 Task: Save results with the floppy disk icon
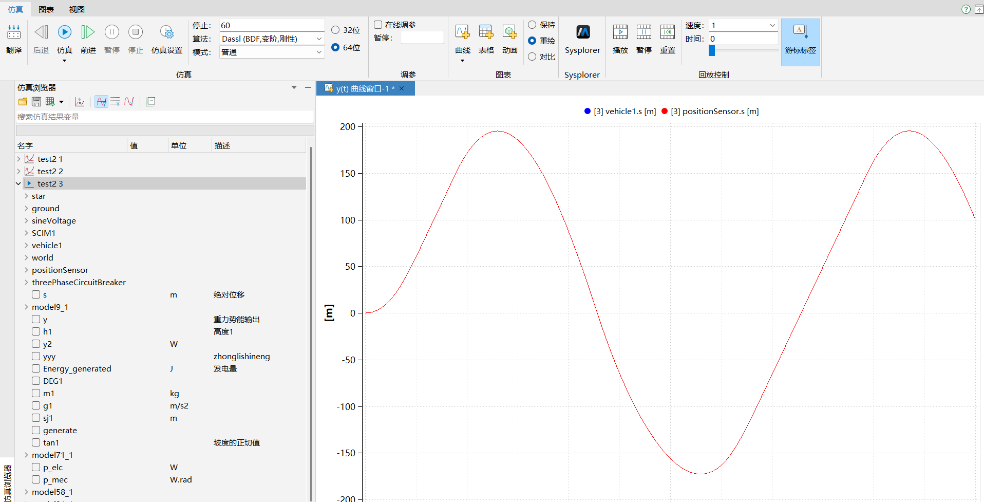[36, 102]
